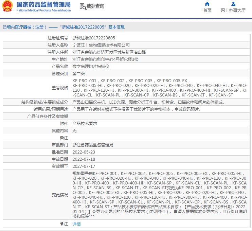
Task: Open 数据查询 via its magnifier document icon
Action: coord(83,6)
